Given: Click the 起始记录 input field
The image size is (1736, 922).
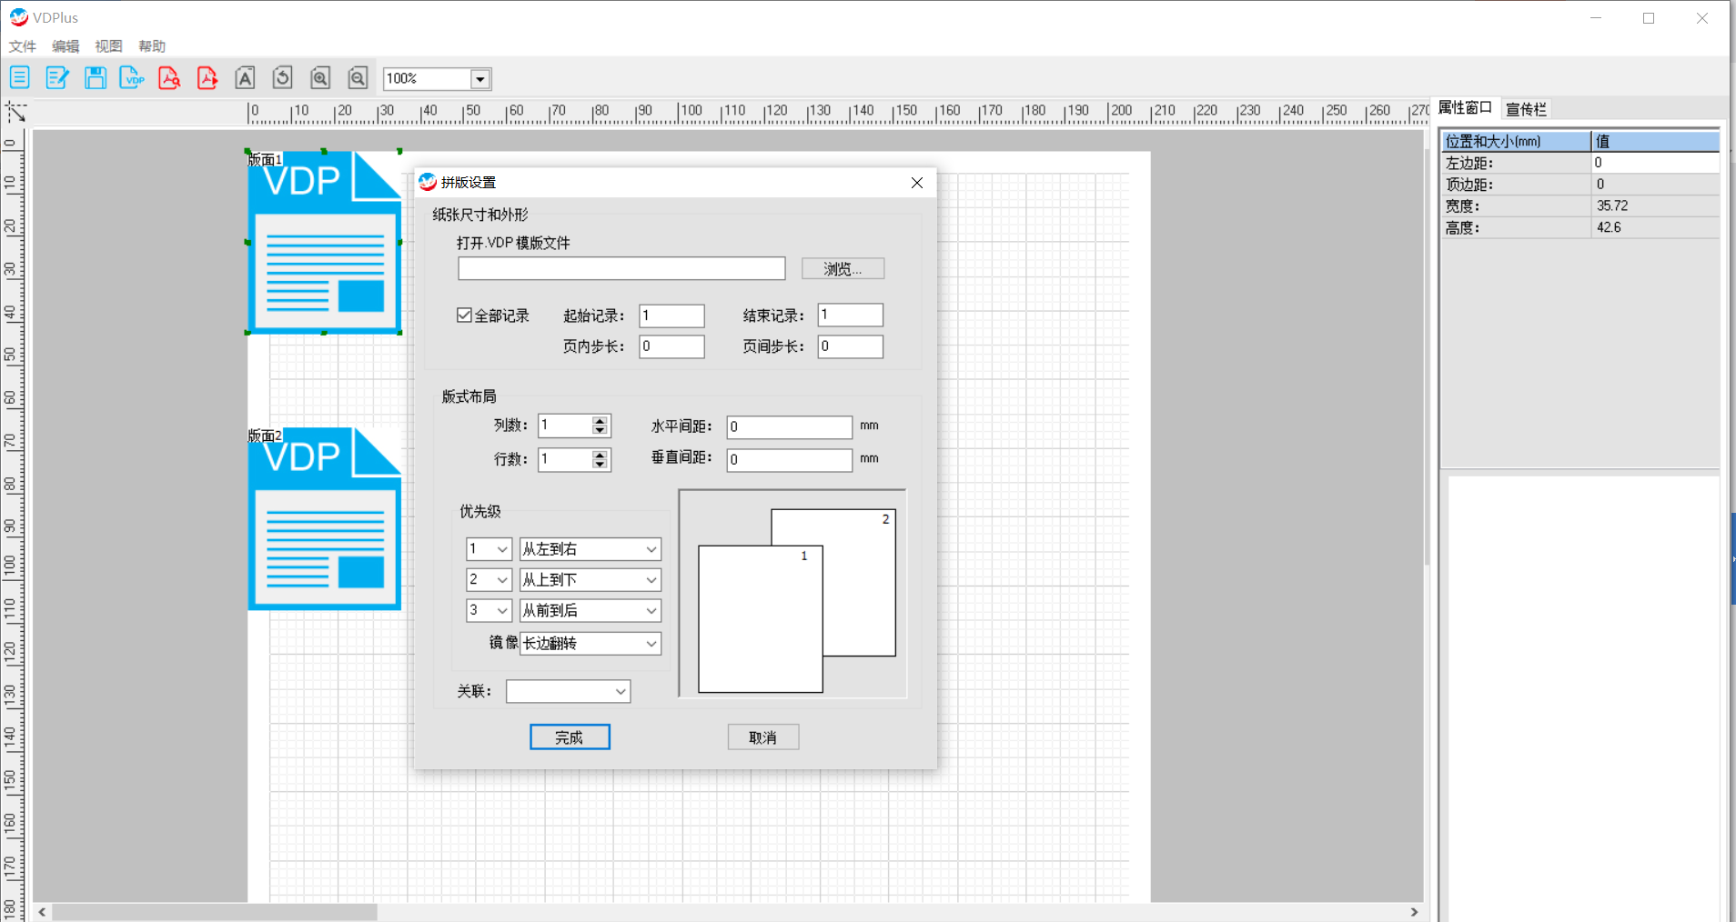Looking at the screenshot, I should click(x=671, y=316).
